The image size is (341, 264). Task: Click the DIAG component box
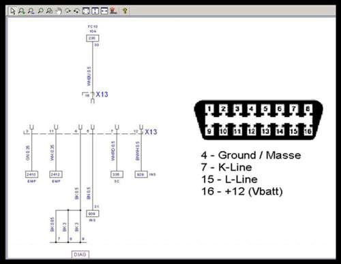[x=80, y=254]
